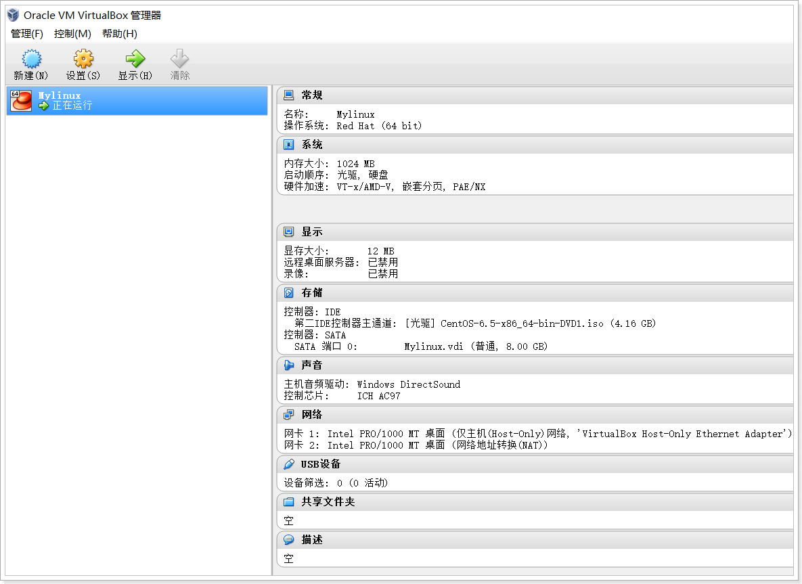802x584 pixels.
Task: Click the Storage (存储) disk icon
Action: pos(289,293)
